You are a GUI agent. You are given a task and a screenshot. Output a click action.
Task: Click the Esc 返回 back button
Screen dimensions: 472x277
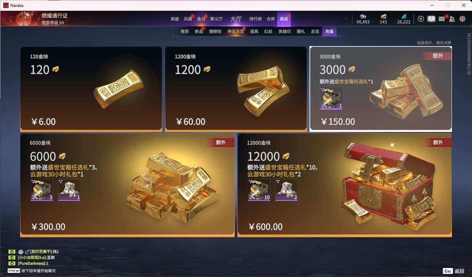454,271
